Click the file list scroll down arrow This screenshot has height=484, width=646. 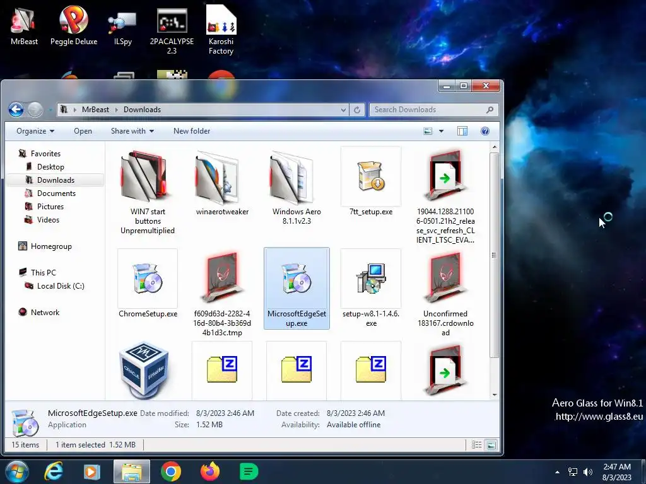tap(495, 395)
